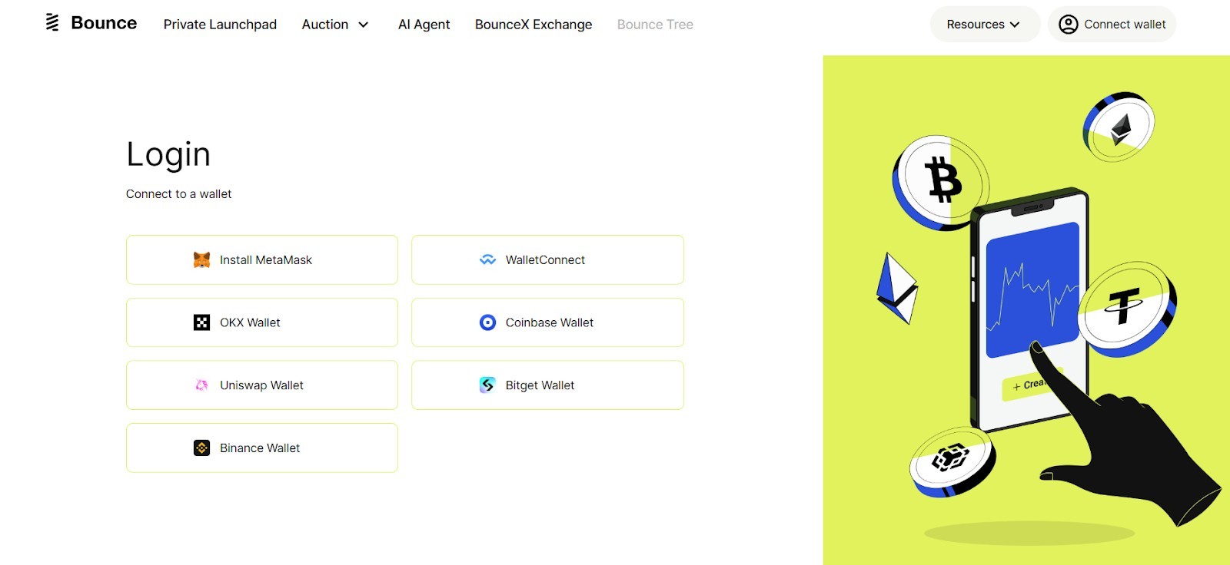The width and height of the screenshot is (1230, 565).
Task: Select the OKX Wallet login option
Action: point(262,322)
